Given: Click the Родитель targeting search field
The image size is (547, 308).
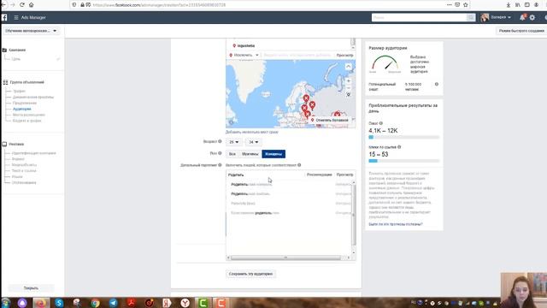Looking at the screenshot, I should click(x=265, y=175).
